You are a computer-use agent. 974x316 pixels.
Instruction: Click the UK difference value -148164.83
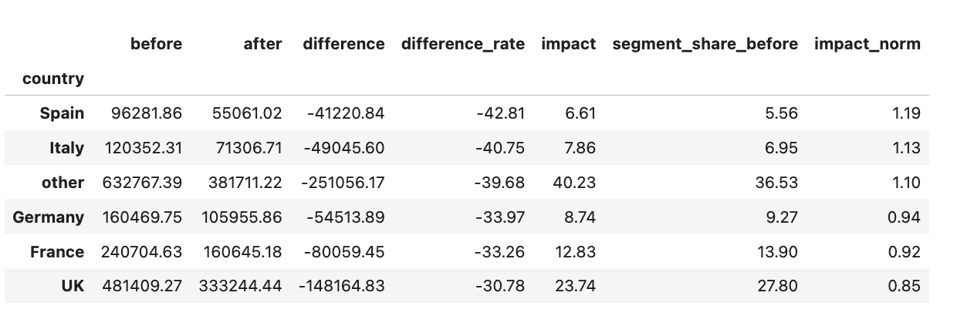(341, 286)
